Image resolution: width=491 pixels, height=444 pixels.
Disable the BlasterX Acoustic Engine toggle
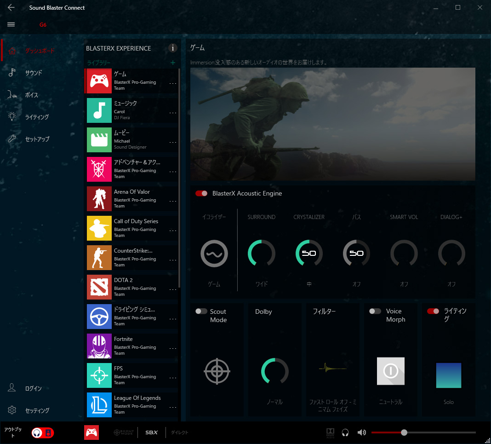point(201,193)
